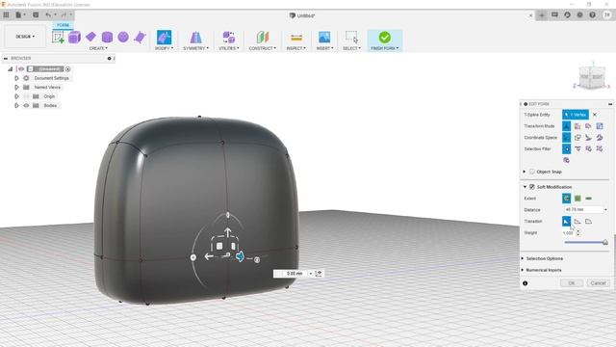Open the SYMMETRY menu

pyautogui.click(x=195, y=48)
